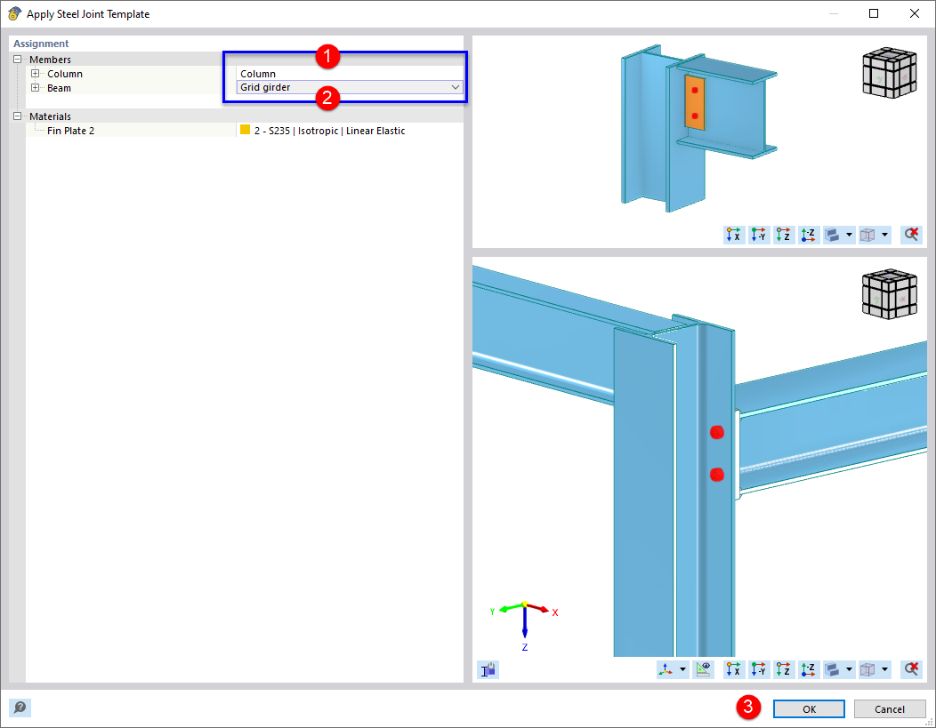Open display mode dropdown arrow in upper preview
Viewport: 936px width, 728px height.
pyautogui.click(x=849, y=235)
